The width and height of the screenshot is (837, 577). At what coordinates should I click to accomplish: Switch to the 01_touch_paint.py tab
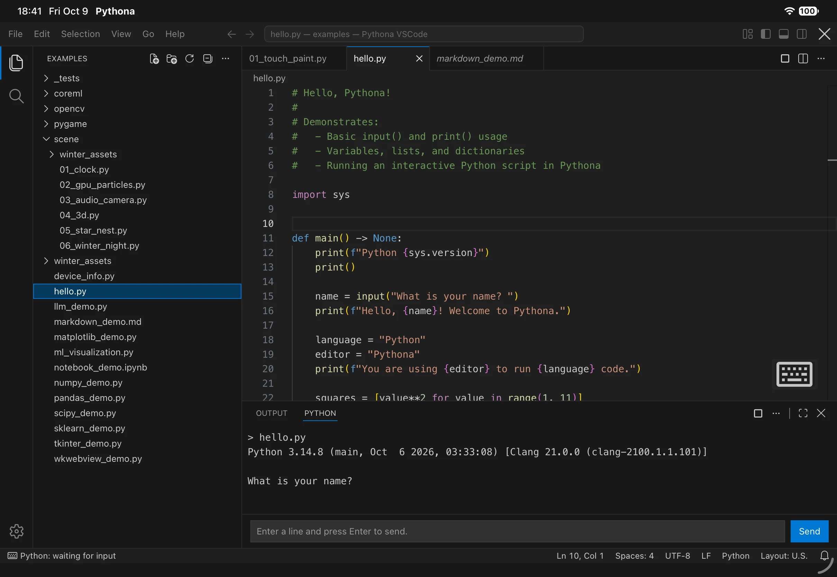(x=294, y=58)
